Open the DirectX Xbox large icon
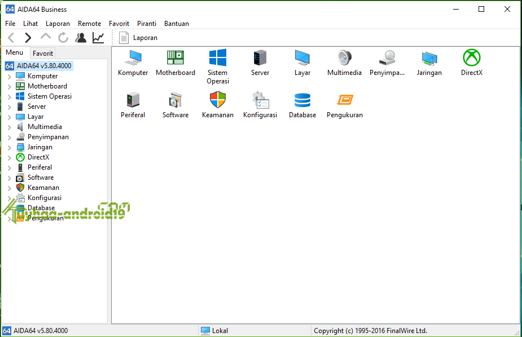522x337 pixels. 472,63
